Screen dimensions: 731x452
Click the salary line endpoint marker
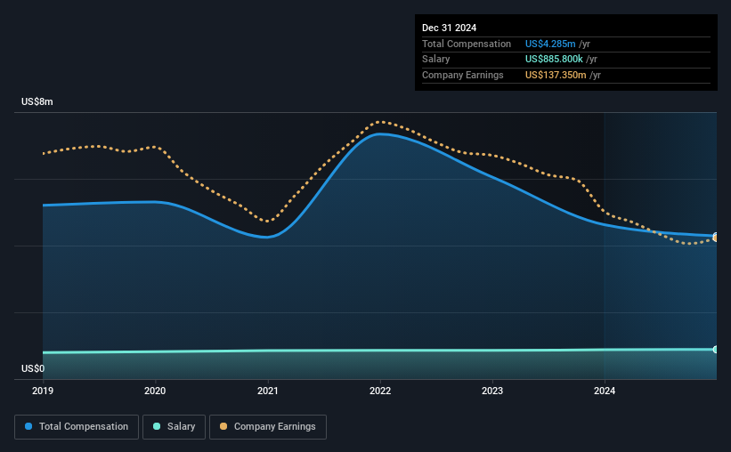[715, 350]
